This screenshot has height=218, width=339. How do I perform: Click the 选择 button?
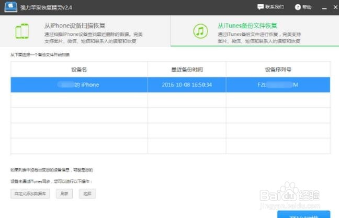coord(87,193)
